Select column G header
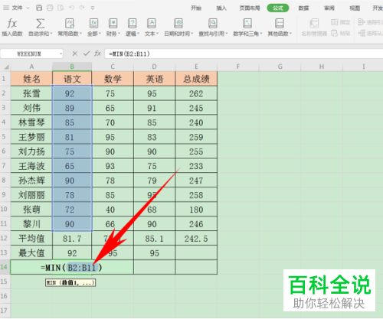Image resolution: width=383 pixels, height=319 pixels. click(x=280, y=67)
